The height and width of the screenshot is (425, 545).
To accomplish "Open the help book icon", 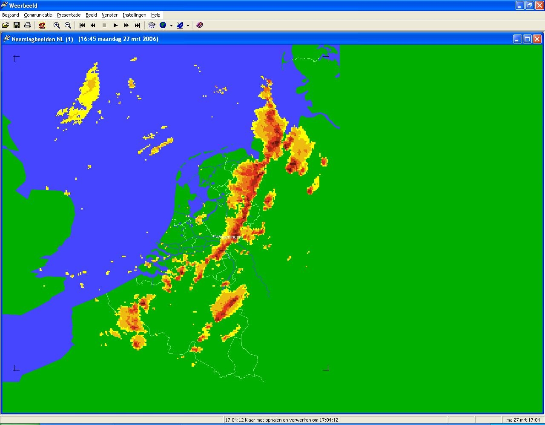I will [200, 25].
